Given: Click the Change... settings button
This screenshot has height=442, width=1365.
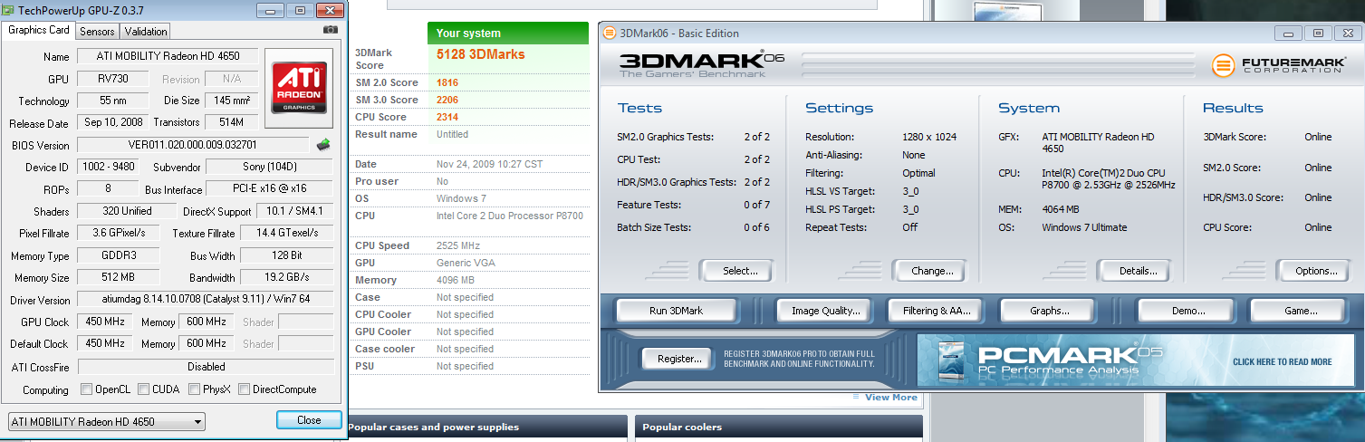Looking at the screenshot, I should (x=932, y=271).
